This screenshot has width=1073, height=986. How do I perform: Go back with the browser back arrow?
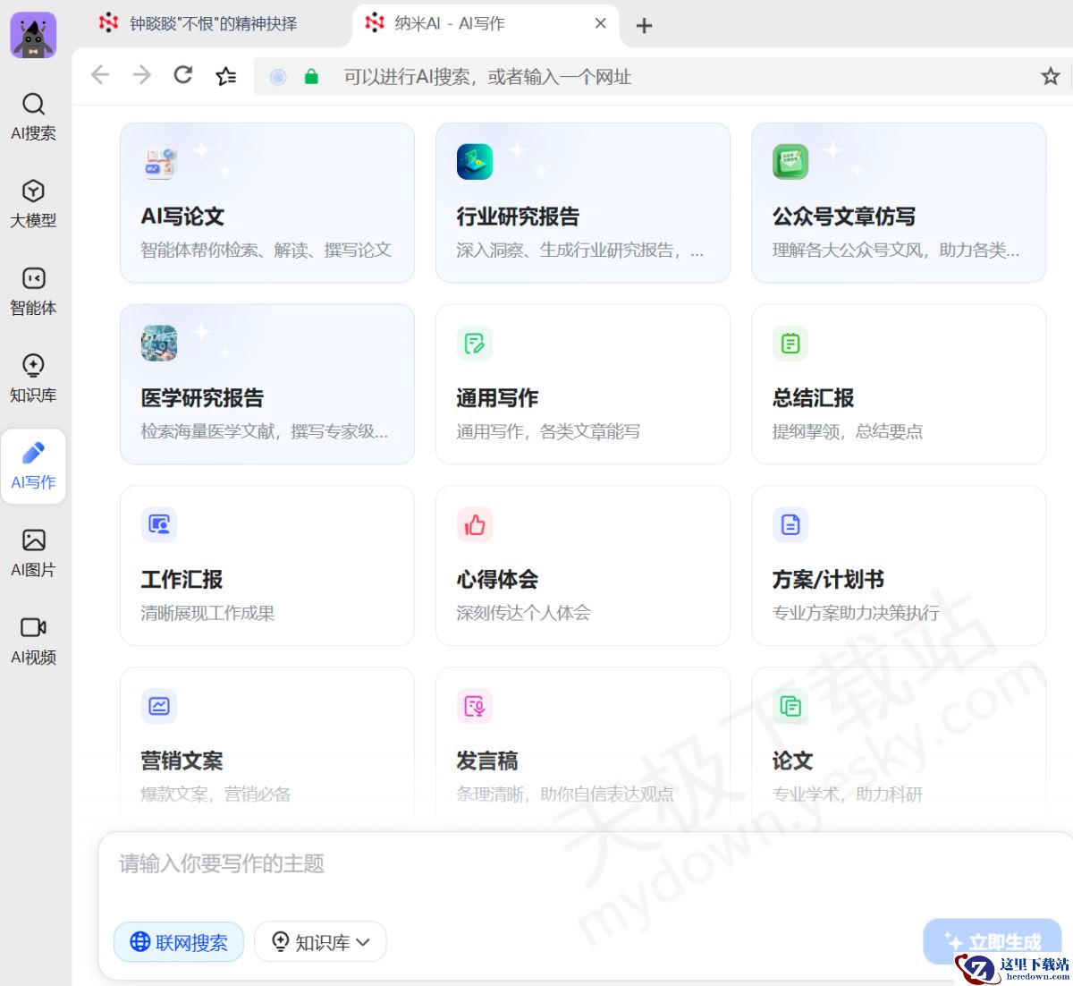[100, 75]
